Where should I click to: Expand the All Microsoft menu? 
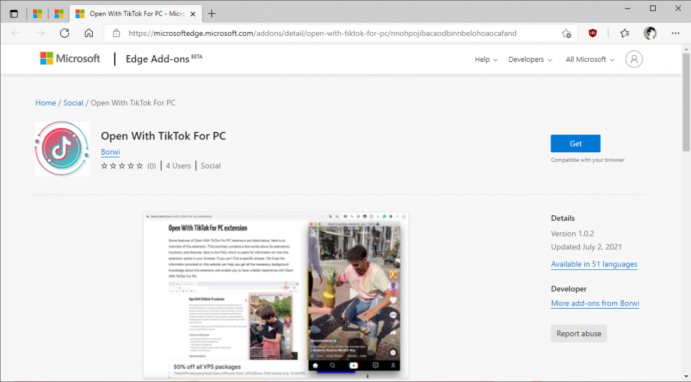[590, 59]
